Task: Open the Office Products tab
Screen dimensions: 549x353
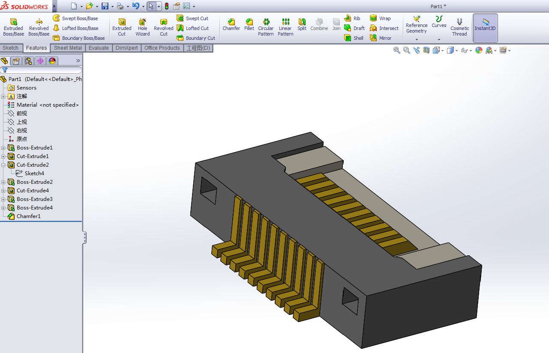Action: point(162,48)
